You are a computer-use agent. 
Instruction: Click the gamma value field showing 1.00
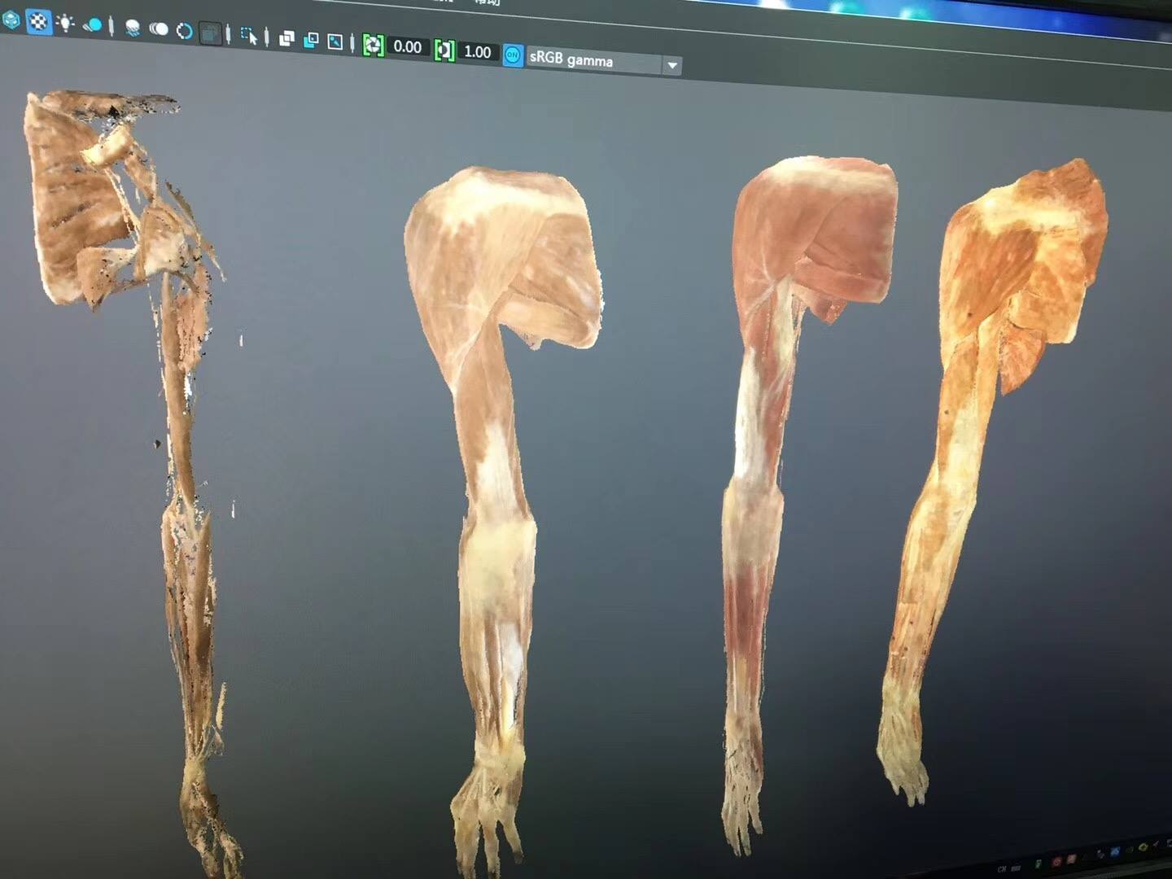(478, 52)
